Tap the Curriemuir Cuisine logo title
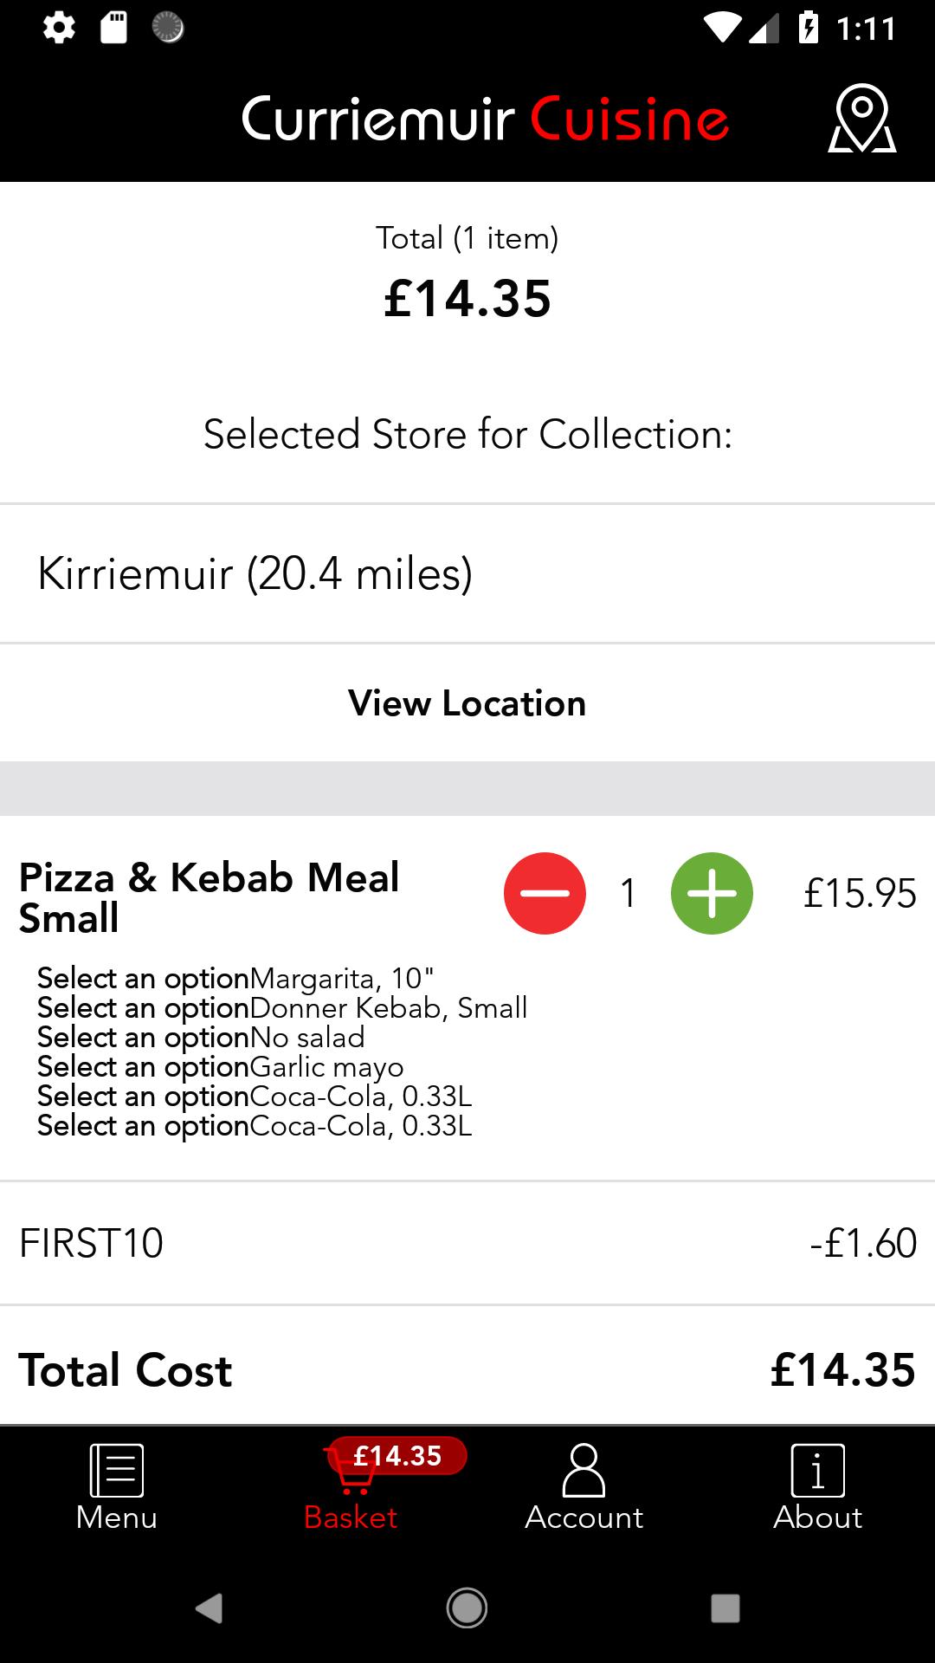Viewport: 935px width, 1663px height. point(485,119)
